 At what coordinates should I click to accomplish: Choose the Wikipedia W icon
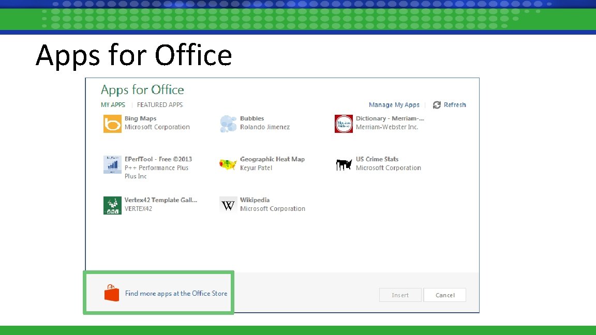[228, 205]
